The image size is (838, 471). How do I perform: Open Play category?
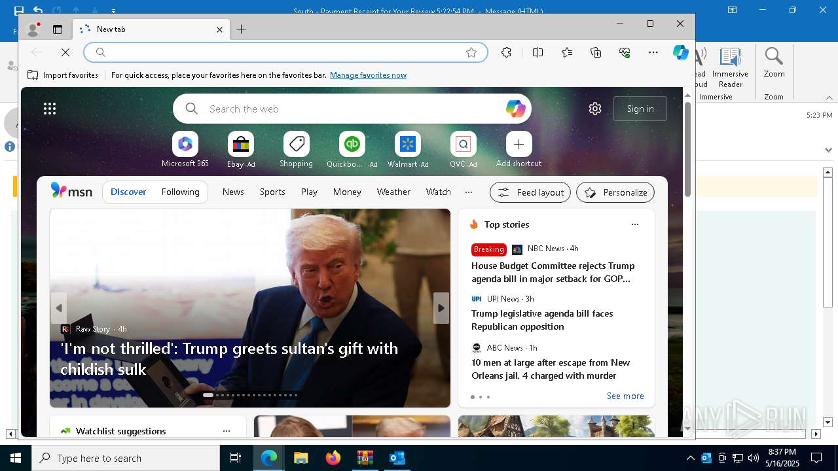[309, 192]
